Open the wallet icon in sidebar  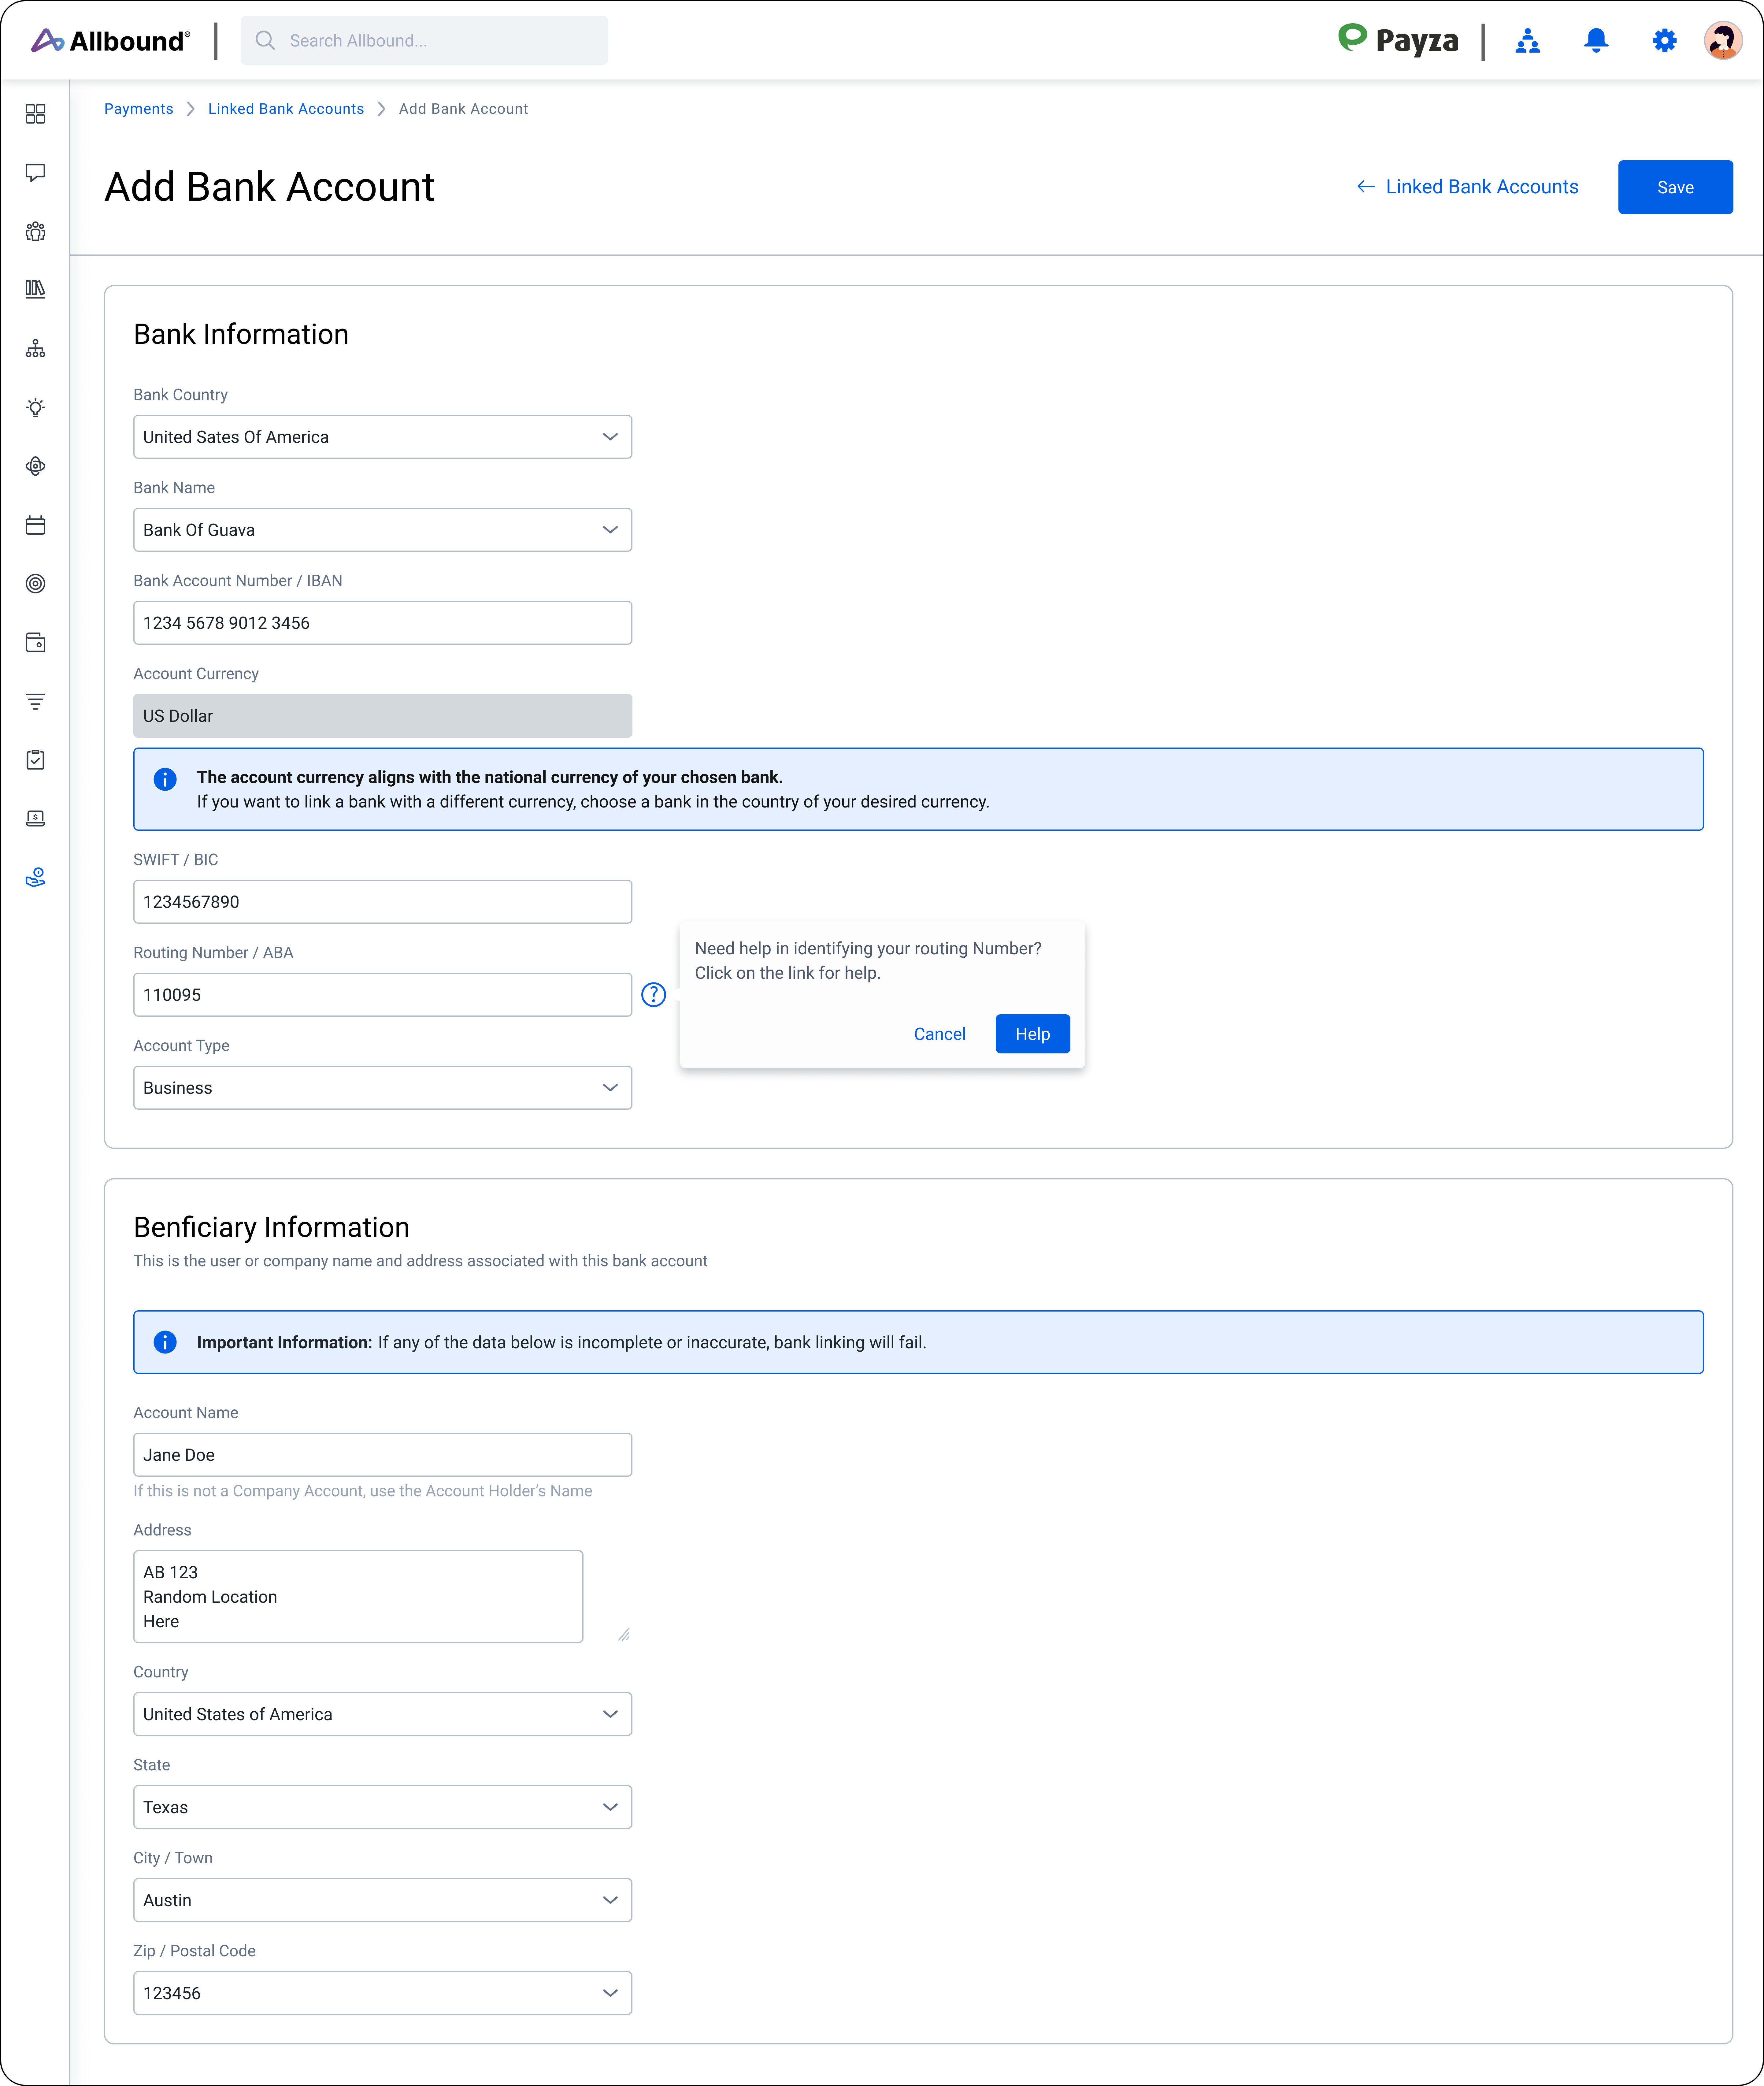point(35,642)
